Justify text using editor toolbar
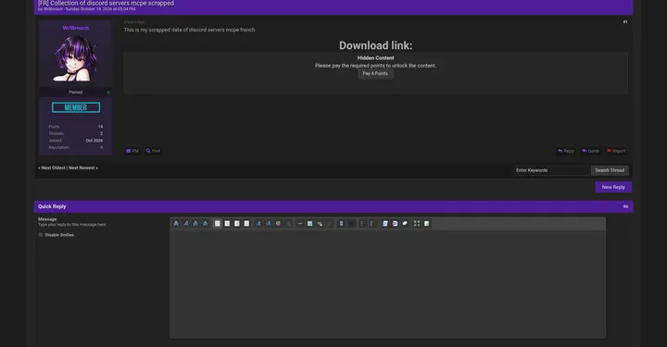 tap(246, 223)
